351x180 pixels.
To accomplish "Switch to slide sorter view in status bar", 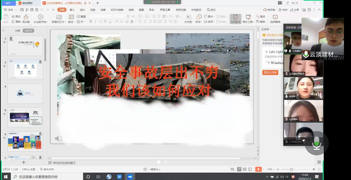I will [x=244, y=169].
